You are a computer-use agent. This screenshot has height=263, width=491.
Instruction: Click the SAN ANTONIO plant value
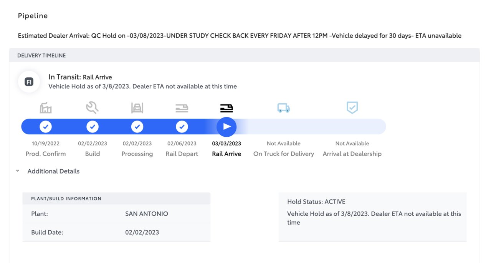click(147, 214)
